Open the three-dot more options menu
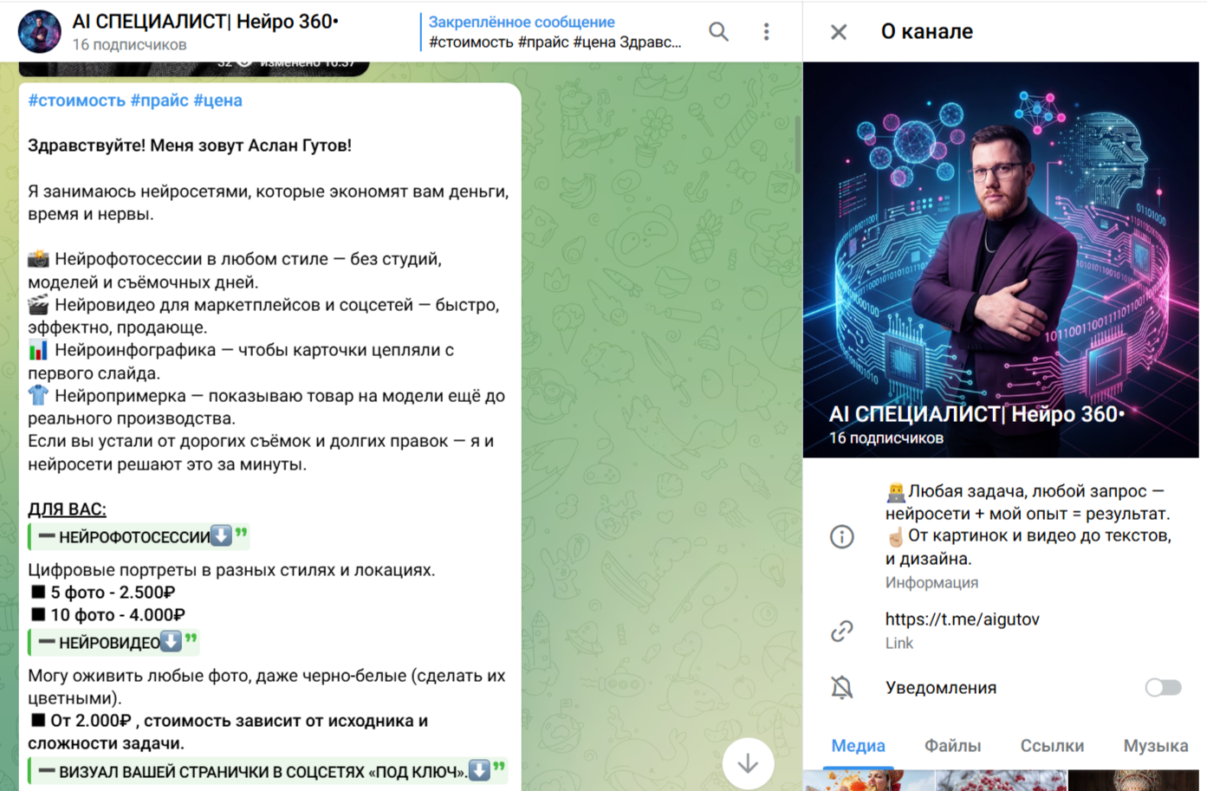This screenshot has height=791, width=1207. [x=766, y=32]
